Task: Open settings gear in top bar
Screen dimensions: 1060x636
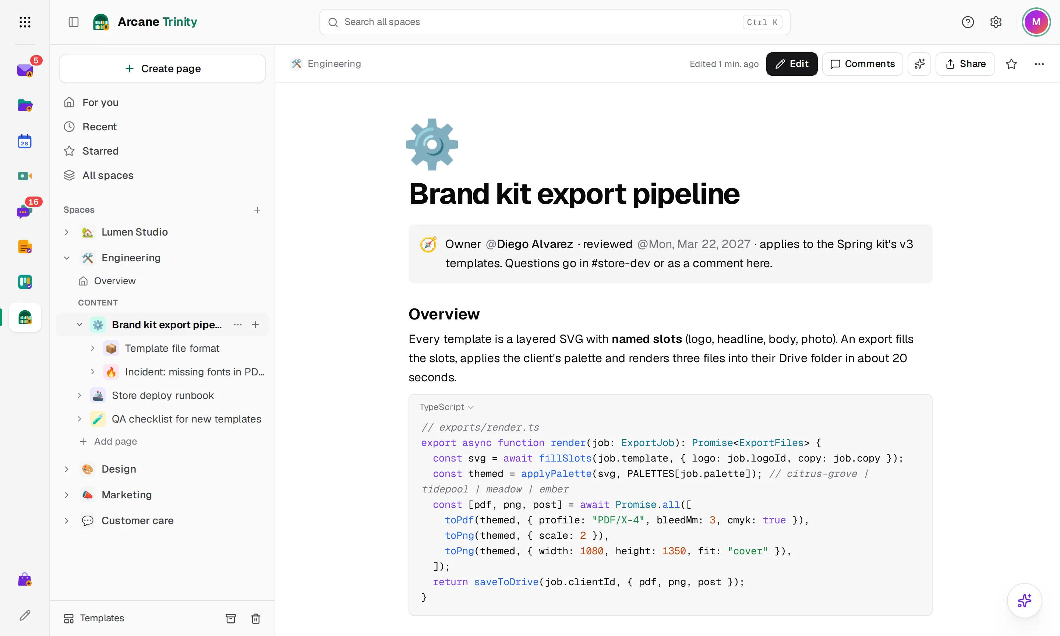Action: click(x=996, y=22)
